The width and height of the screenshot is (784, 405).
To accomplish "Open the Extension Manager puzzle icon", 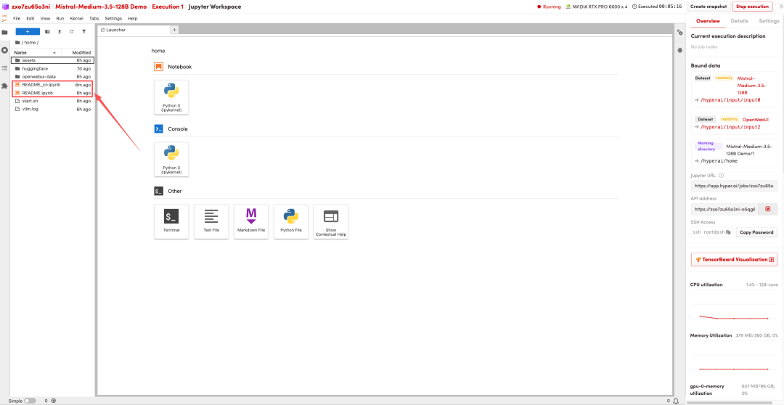I will click(4, 86).
